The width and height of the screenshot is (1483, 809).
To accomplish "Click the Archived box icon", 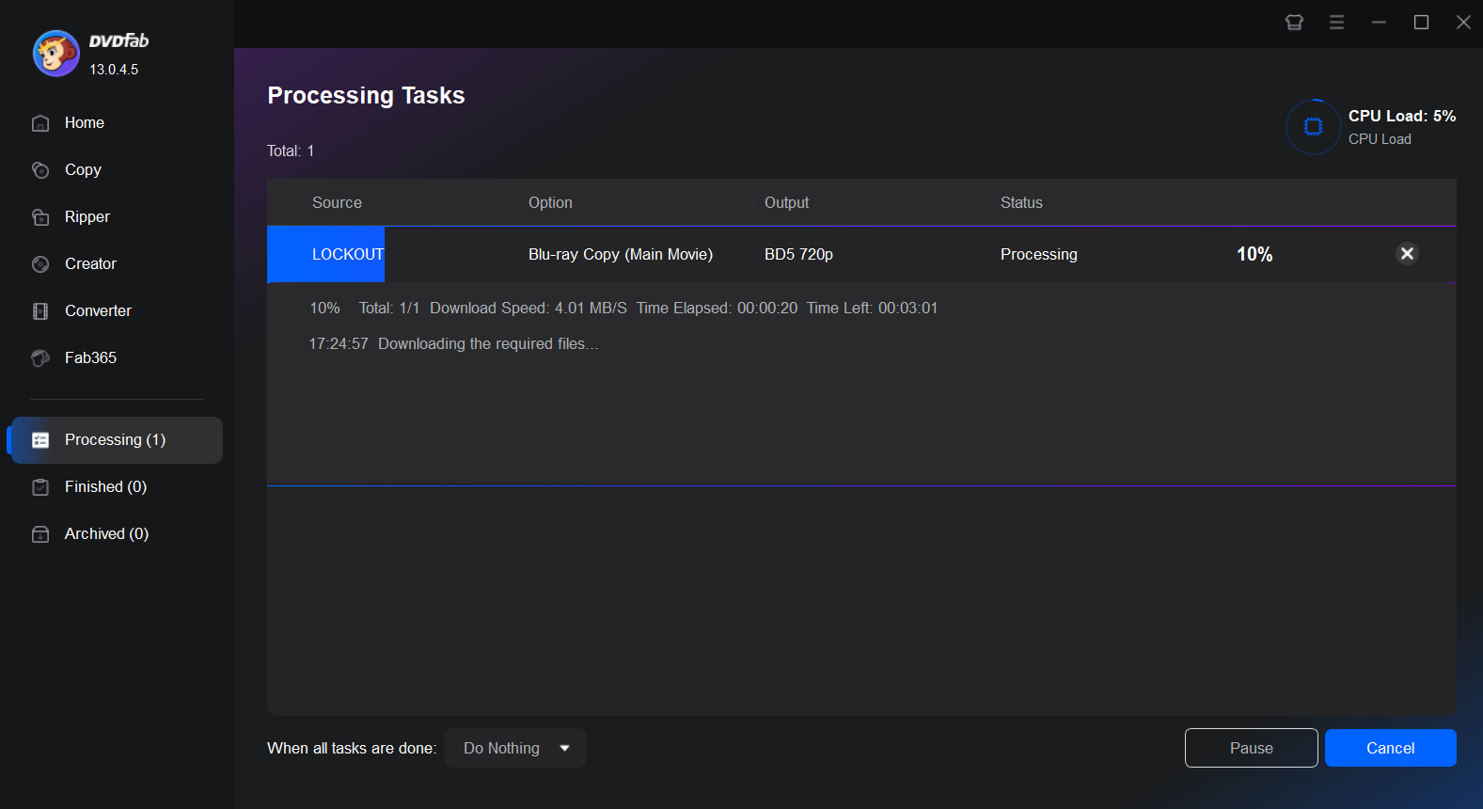I will [40, 534].
